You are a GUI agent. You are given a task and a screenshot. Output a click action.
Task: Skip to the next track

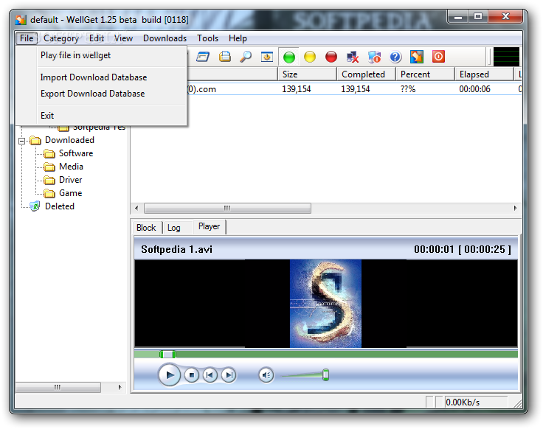click(229, 375)
